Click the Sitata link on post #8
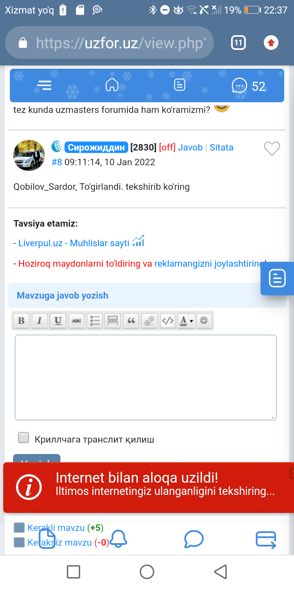Image resolution: width=294 pixels, height=589 pixels. point(221,147)
